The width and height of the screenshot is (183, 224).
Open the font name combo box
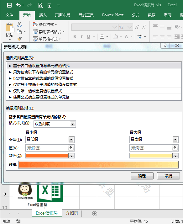point(95,27)
